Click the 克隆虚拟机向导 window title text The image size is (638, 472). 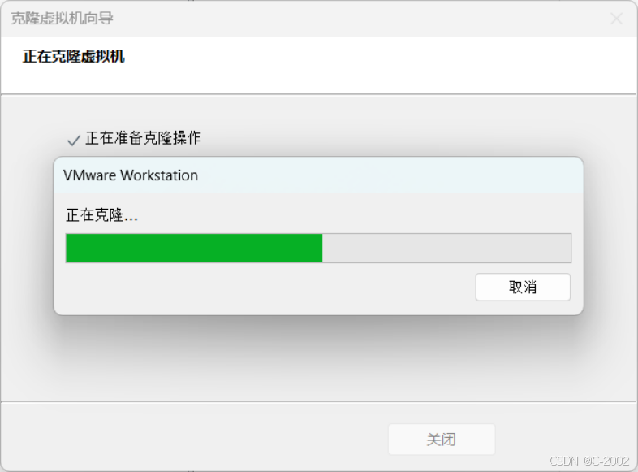pyautogui.click(x=62, y=19)
